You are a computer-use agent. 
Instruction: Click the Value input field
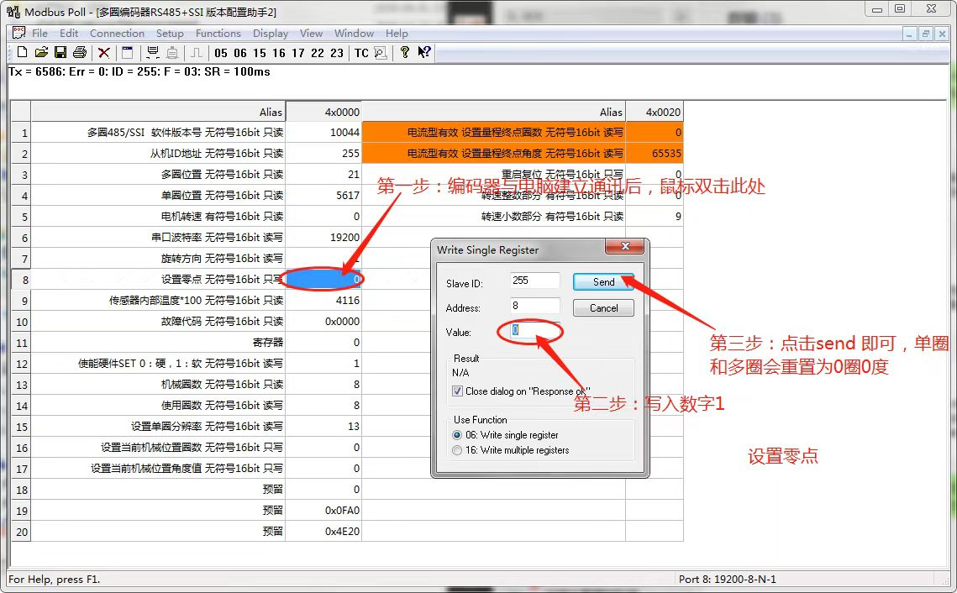pos(535,330)
